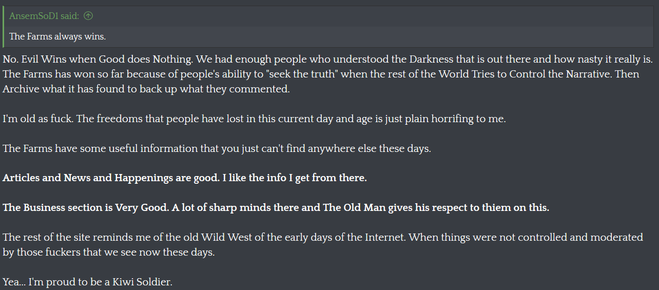Viewport: 659px width, 290px height.
Task: Click the word "Archive" in the first paragraph
Action: 19,89
